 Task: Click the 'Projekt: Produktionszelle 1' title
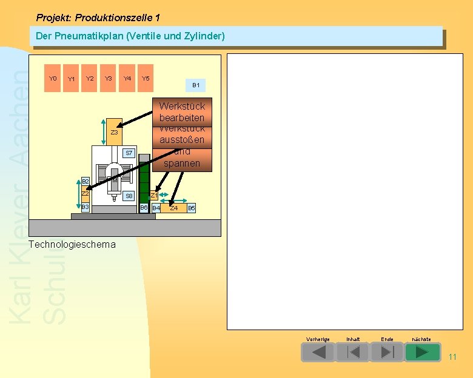(x=98, y=18)
